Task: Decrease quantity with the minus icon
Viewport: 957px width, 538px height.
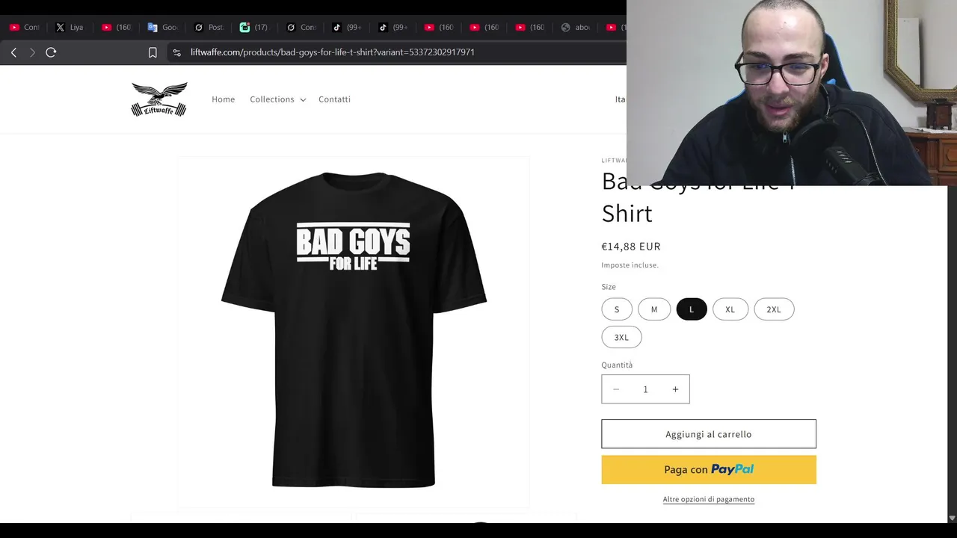Action: pyautogui.click(x=616, y=389)
